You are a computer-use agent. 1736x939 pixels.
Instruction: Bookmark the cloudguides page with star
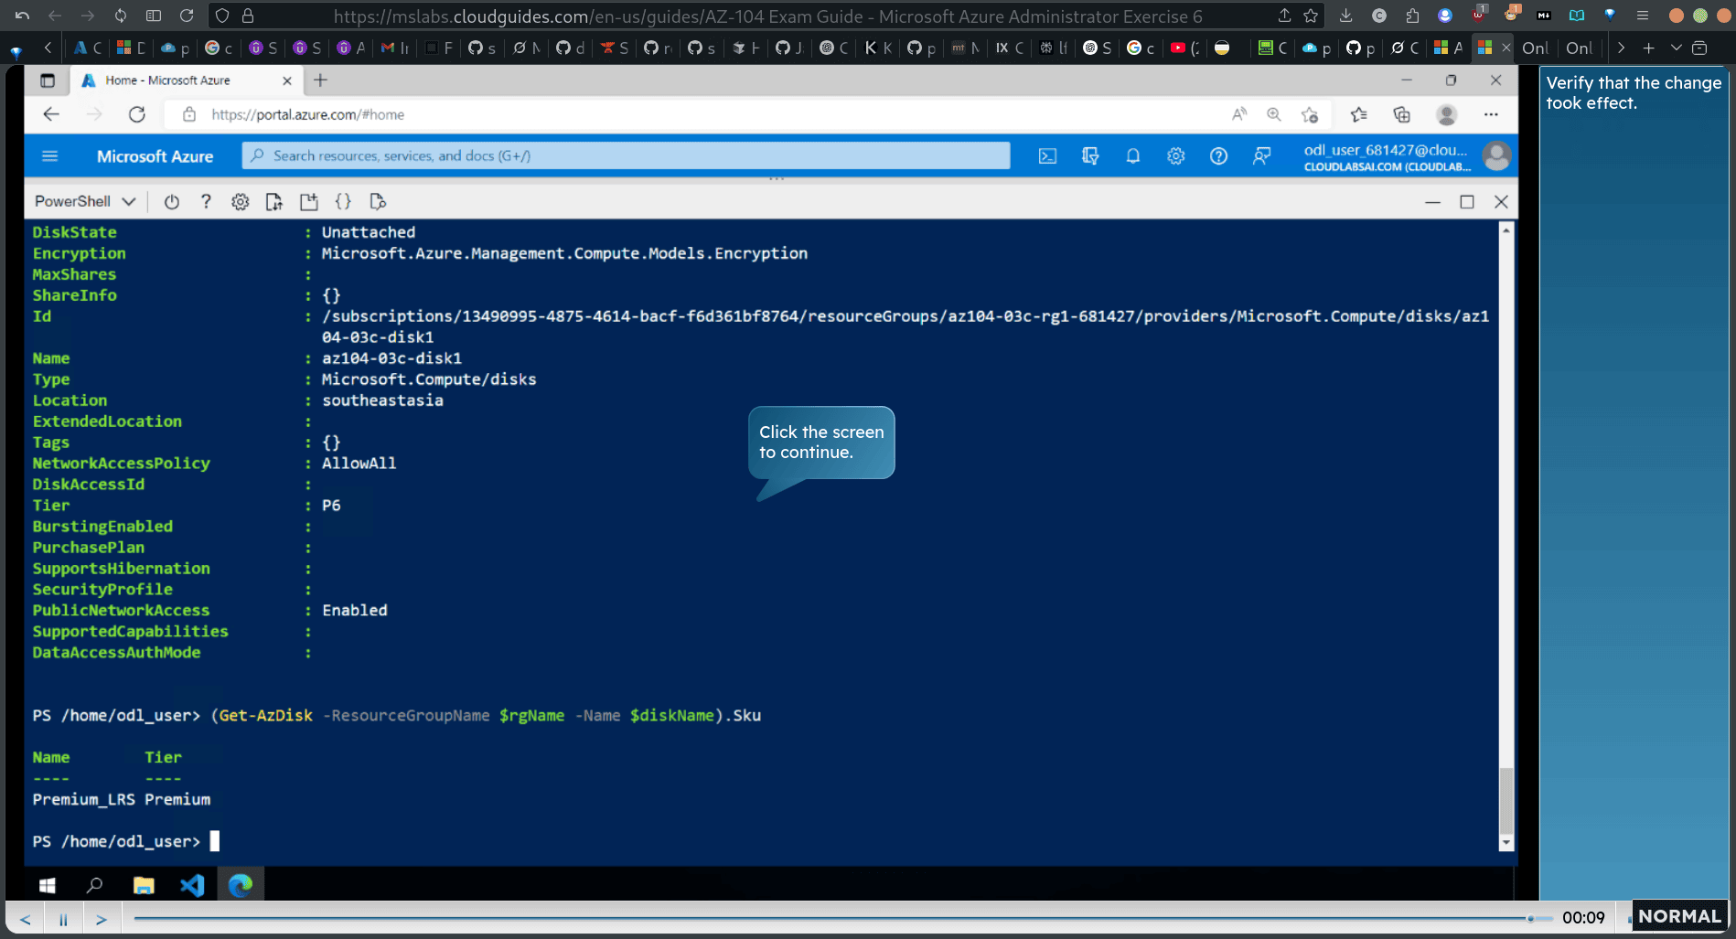(x=1311, y=16)
